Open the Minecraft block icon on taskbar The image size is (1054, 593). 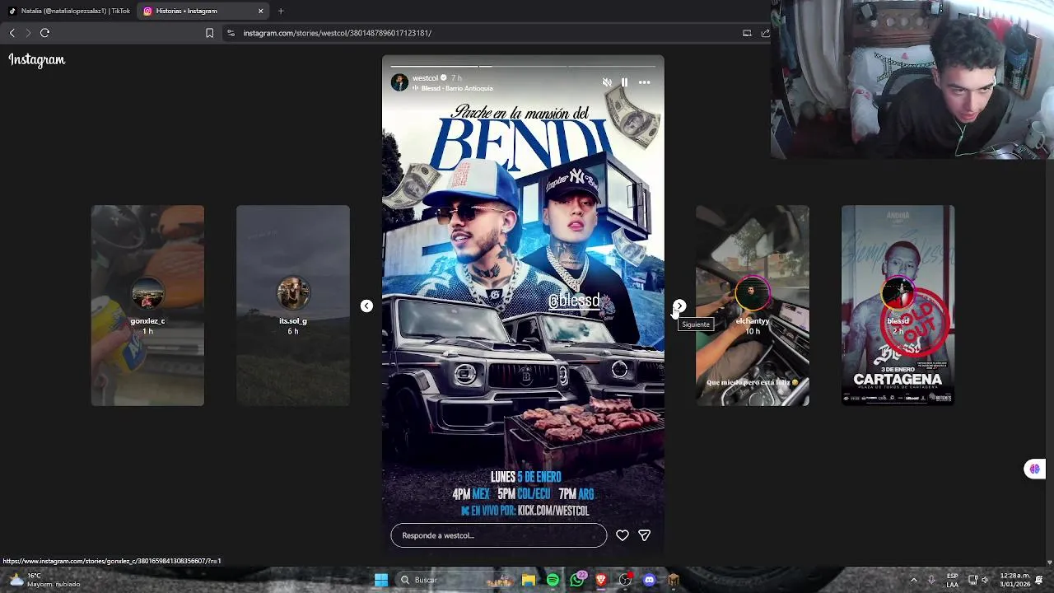[673, 580]
